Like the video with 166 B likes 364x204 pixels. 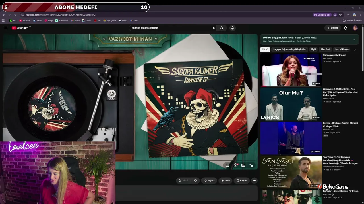point(183,180)
